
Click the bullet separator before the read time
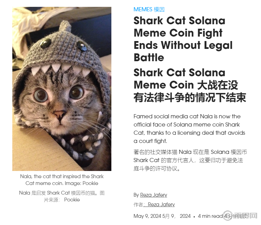click(194, 216)
